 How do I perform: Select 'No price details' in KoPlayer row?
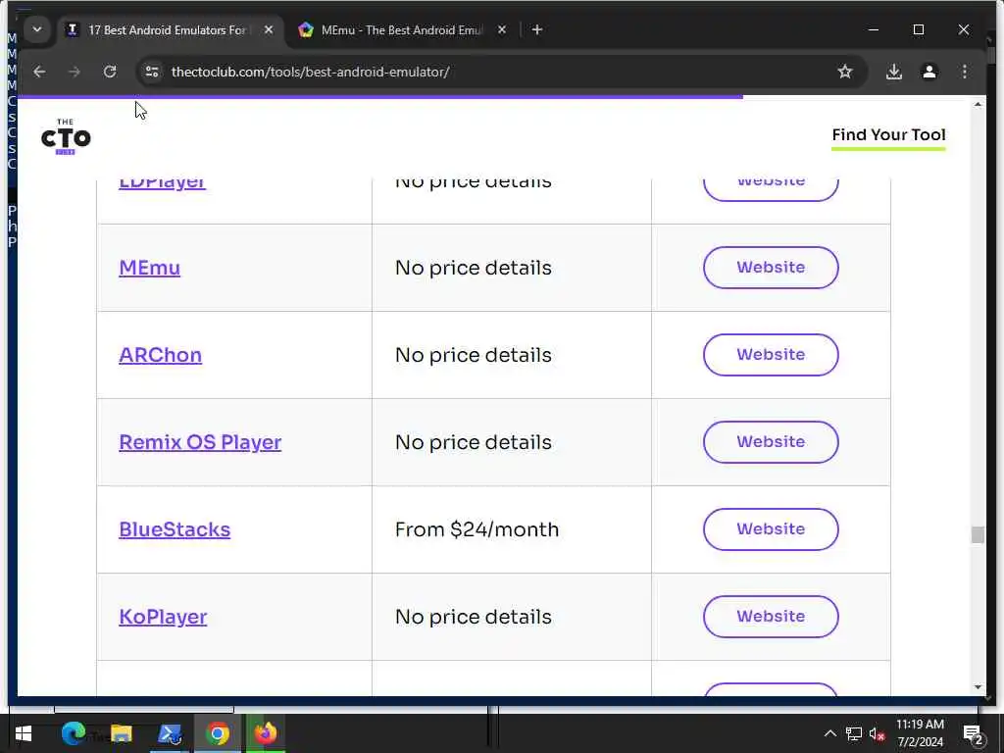[474, 617]
